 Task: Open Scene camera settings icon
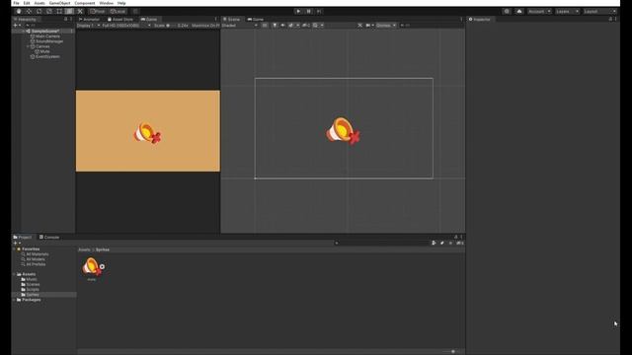click(369, 26)
